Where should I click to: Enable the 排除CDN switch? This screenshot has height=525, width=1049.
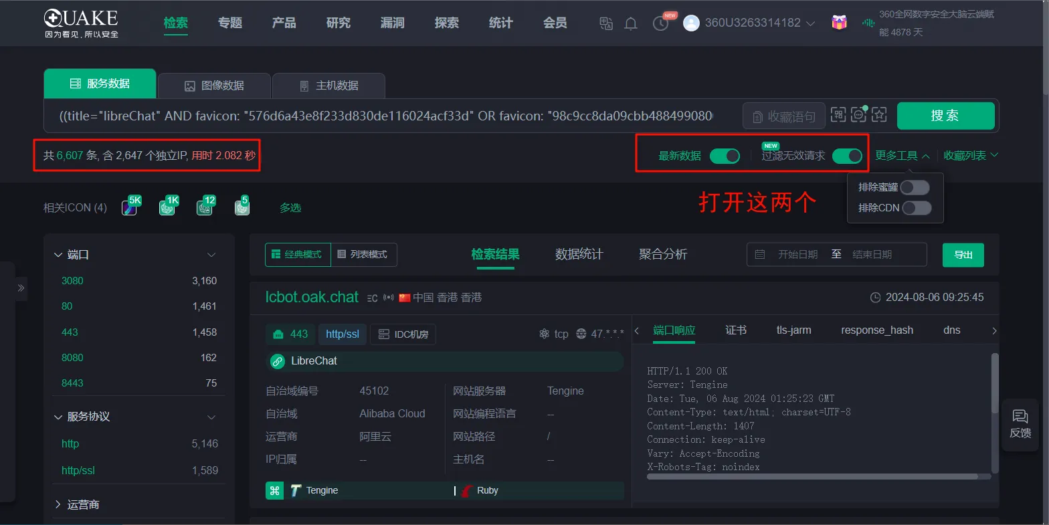click(917, 208)
